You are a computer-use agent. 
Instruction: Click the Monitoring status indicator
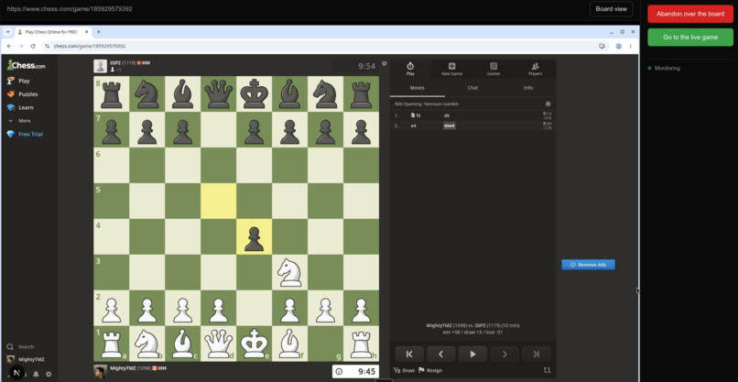(x=665, y=69)
